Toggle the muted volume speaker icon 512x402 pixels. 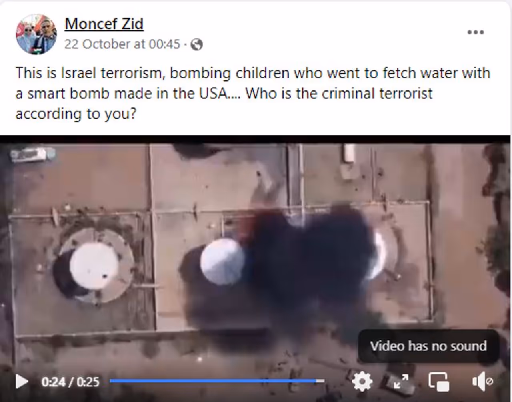tap(482, 382)
